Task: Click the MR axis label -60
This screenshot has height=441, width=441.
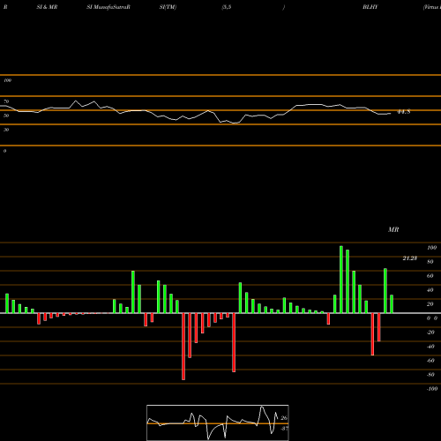Action: point(430,361)
